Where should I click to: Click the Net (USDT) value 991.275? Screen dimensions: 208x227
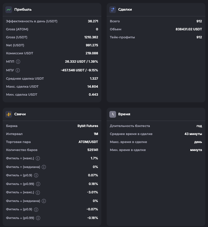[x=92, y=45]
